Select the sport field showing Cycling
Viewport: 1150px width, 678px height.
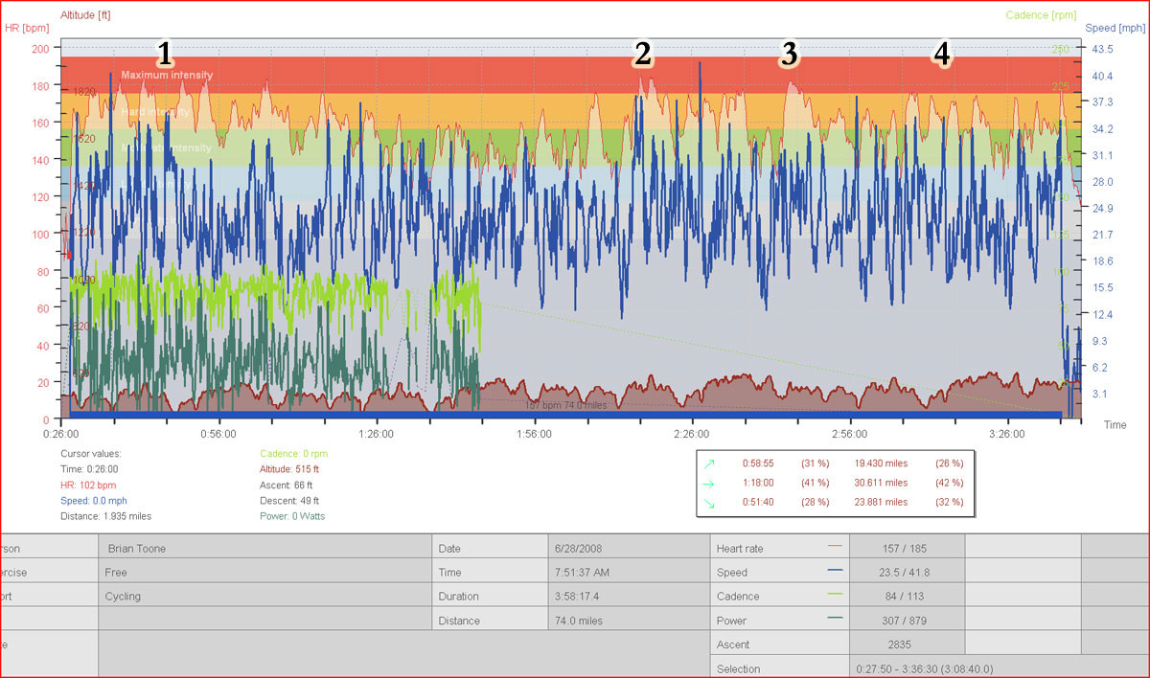[x=265, y=596]
